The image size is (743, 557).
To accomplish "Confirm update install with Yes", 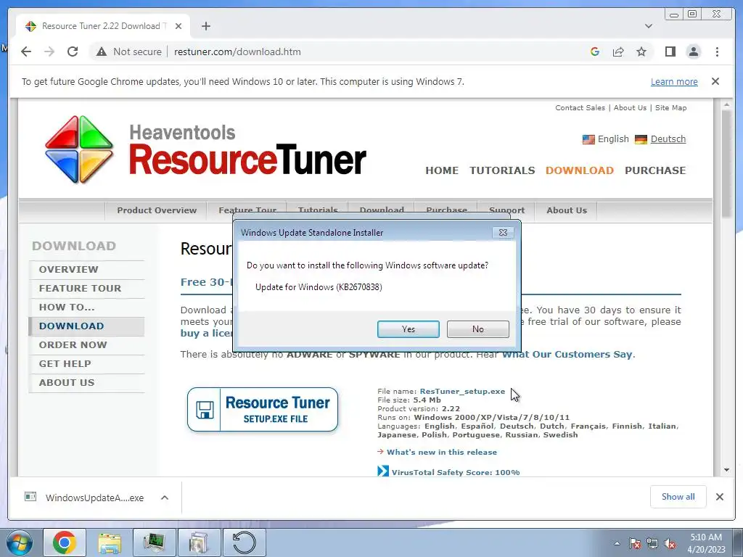I will [408, 329].
